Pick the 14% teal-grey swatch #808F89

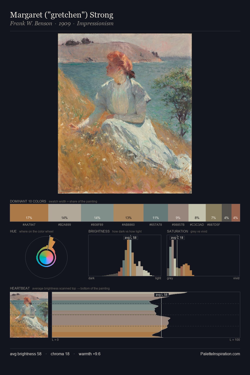click(97, 213)
